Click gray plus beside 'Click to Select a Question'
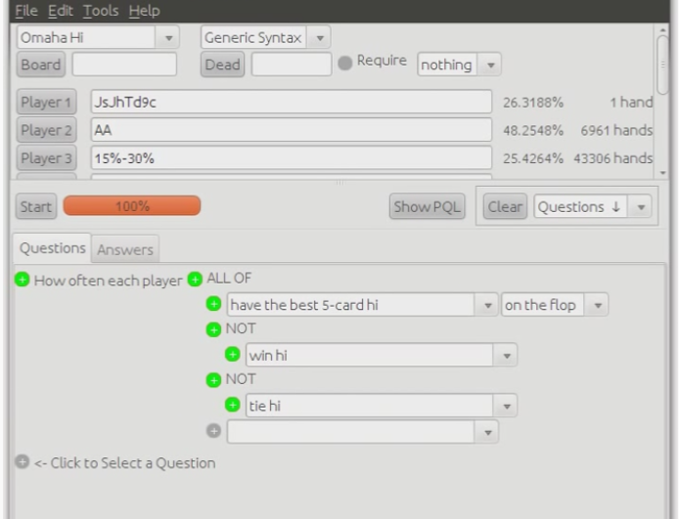The width and height of the screenshot is (679, 519). (23, 462)
